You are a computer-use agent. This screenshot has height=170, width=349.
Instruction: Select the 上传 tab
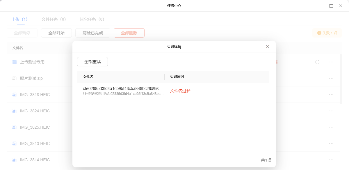(x=19, y=19)
